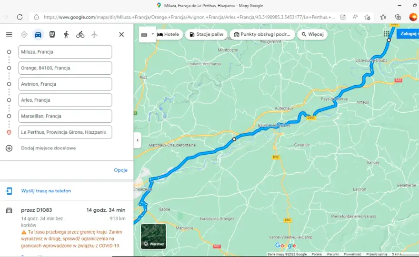
Task: Edit the Marseillan, Francja waypoint field
Action: 65,116
